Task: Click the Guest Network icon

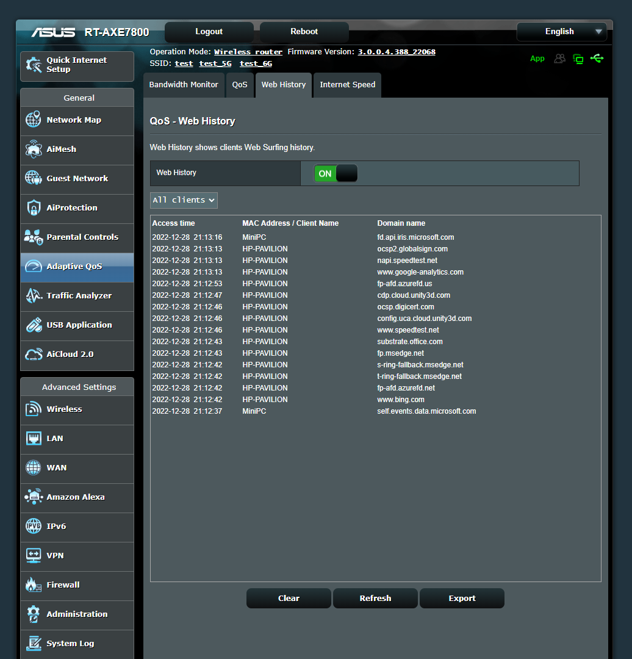Action: pyautogui.click(x=34, y=178)
